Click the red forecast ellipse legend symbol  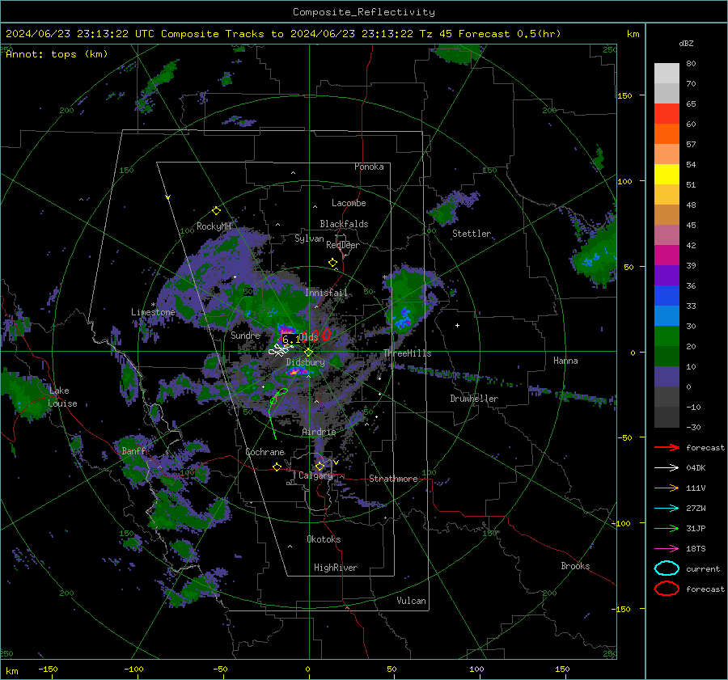(x=667, y=589)
